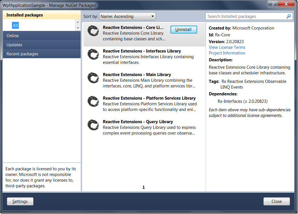Select the Installed packages header
Image resolution: width=298 pixels, height=214 pixels.
[42, 15]
